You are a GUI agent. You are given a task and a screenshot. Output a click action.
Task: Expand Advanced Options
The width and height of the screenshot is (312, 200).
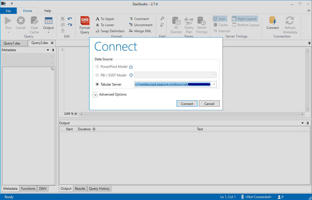(x=96, y=95)
